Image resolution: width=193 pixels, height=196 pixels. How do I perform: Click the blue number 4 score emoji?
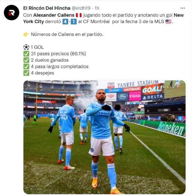[x=65, y=22]
